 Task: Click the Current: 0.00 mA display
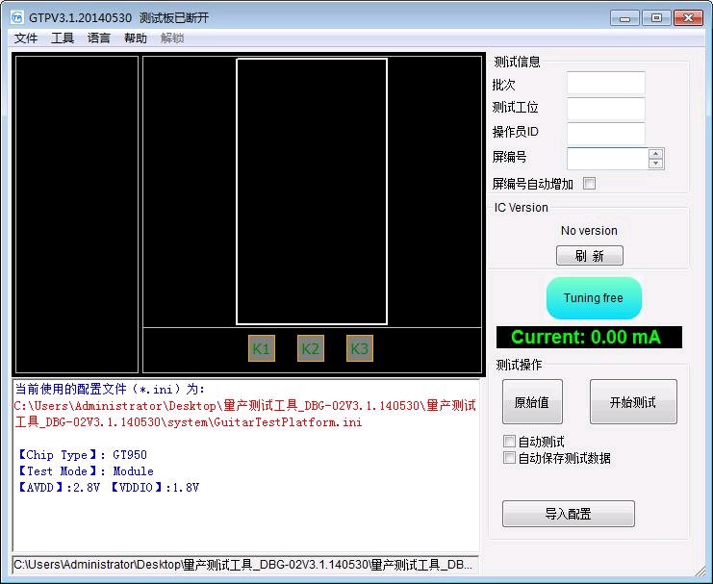pos(589,337)
